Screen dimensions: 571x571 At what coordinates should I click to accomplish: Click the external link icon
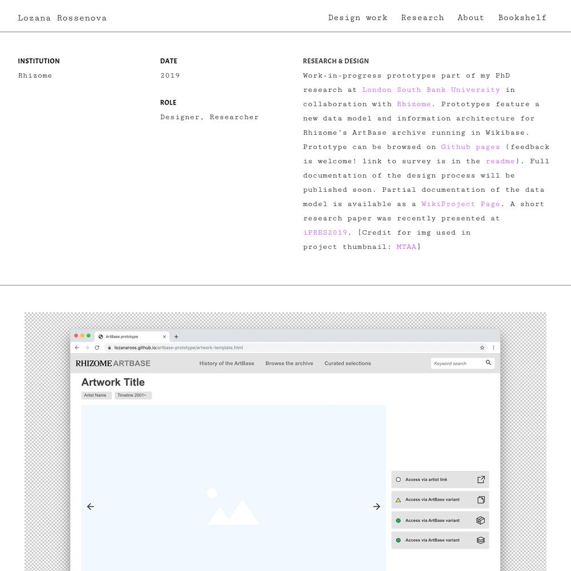pyautogui.click(x=481, y=479)
